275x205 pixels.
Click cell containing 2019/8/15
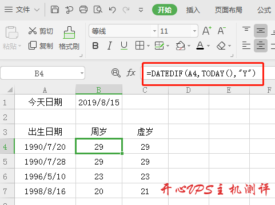(99, 102)
